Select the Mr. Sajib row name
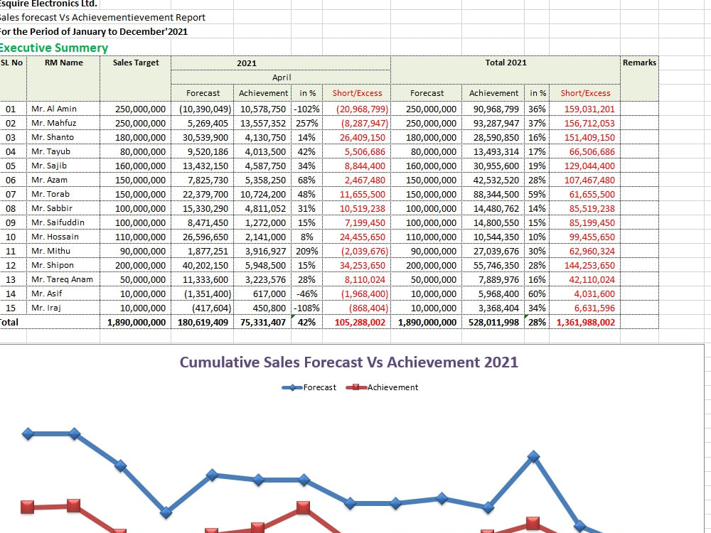Screen dimensions: 711x533 [63, 166]
